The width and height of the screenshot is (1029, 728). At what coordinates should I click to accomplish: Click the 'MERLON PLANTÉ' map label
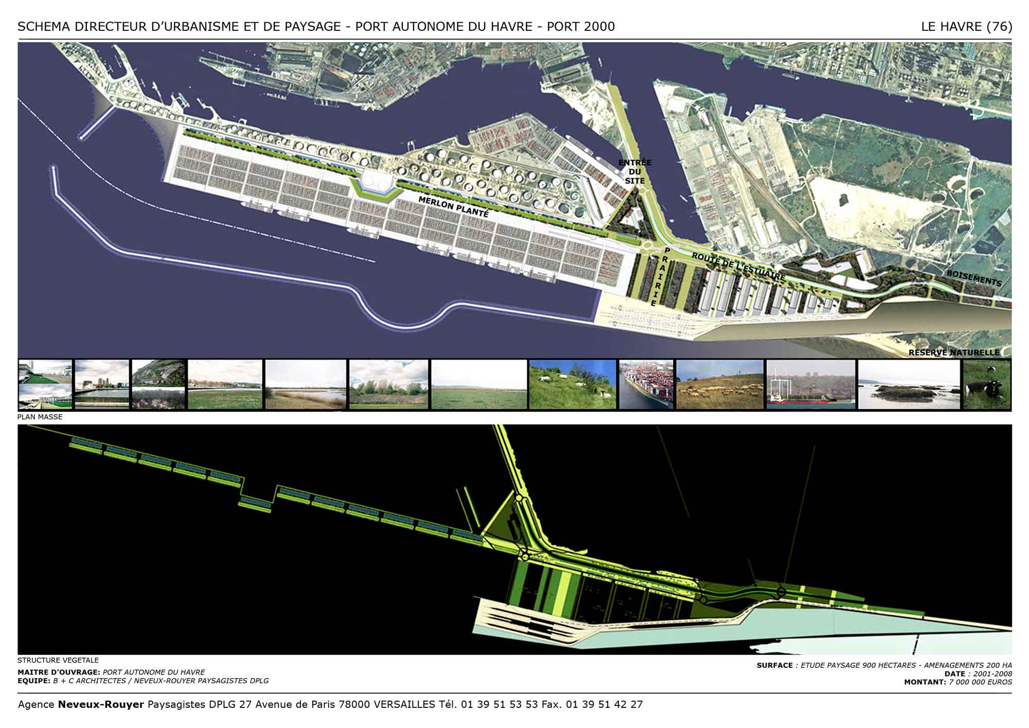point(453,206)
